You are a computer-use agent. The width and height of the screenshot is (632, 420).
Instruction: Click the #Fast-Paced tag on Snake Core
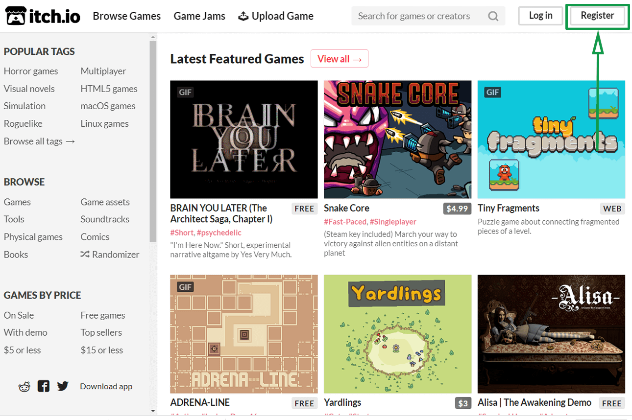pos(345,222)
